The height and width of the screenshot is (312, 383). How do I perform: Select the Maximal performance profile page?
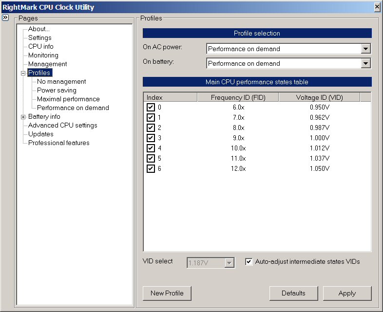(x=68, y=99)
